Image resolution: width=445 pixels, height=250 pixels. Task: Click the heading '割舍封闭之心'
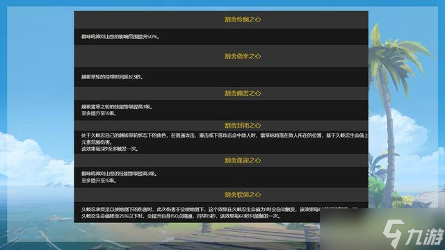click(243, 125)
